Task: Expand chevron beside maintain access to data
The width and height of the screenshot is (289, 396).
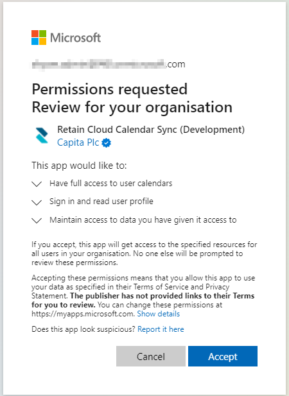Action: coord(37,221)
